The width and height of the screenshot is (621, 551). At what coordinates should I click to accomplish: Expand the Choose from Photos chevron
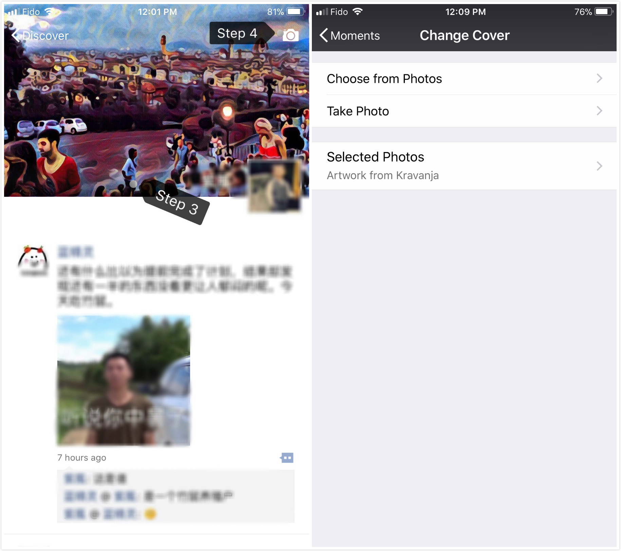[x=599, y=79]
